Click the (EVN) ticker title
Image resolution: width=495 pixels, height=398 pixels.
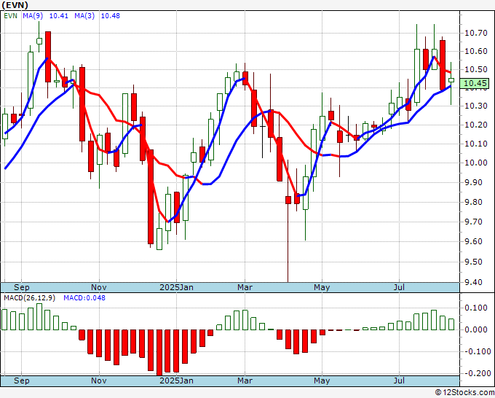tap(15, 5)
